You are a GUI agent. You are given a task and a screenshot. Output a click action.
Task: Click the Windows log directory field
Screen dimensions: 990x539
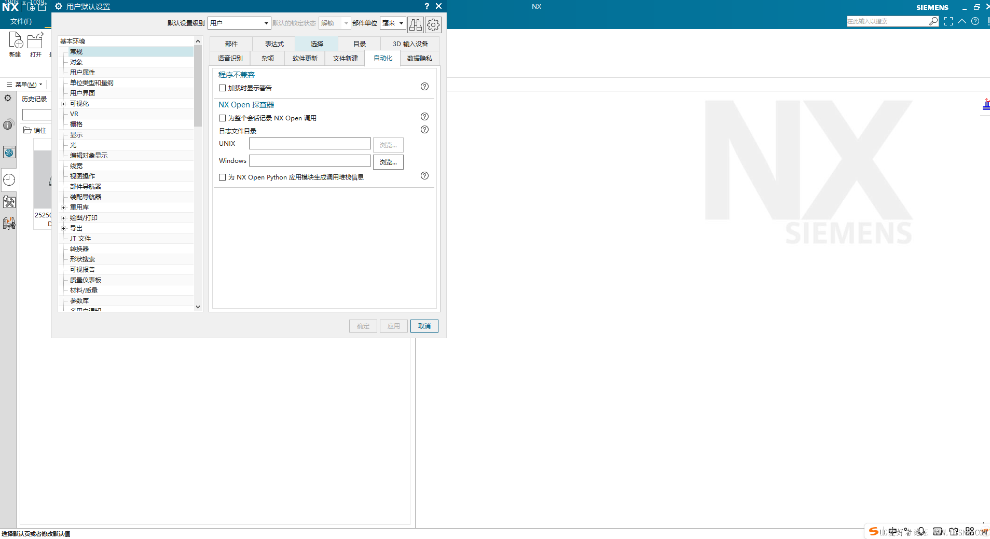pos(310,161)
